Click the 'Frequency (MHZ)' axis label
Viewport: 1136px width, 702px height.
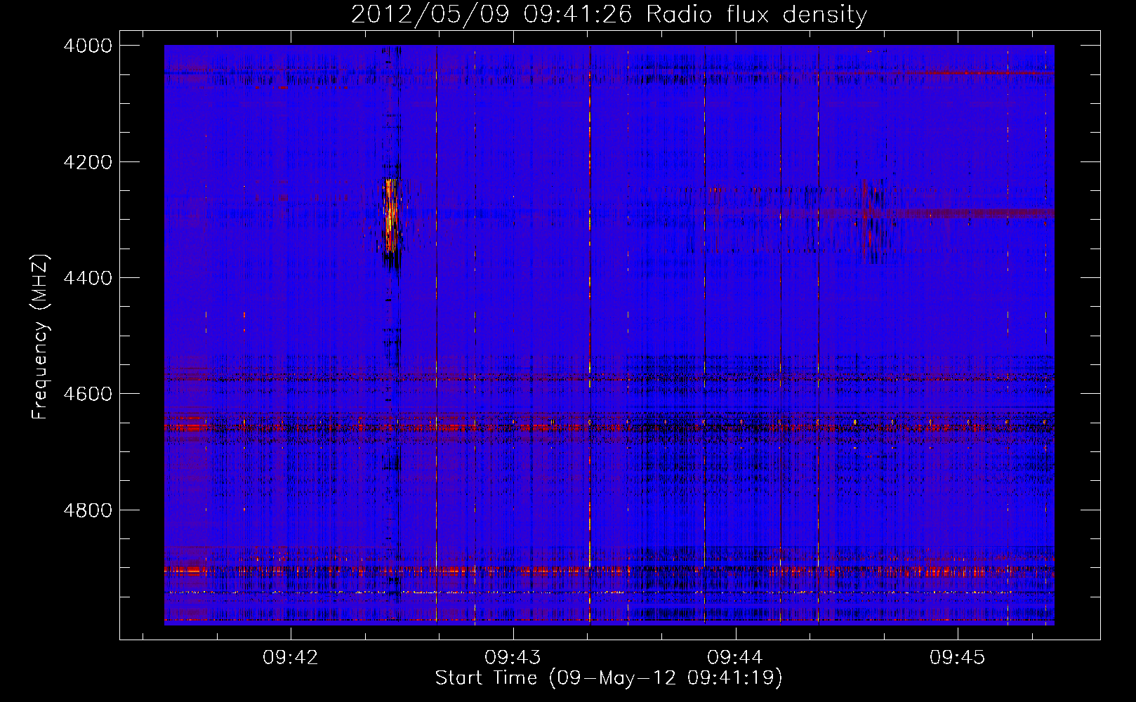pyautogui.click(x=41, y=337)
